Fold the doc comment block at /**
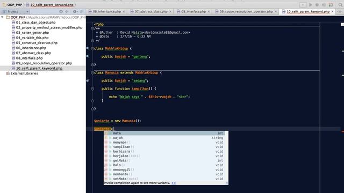This screenshot has height=193, width=344. click(x=92, y=28)
